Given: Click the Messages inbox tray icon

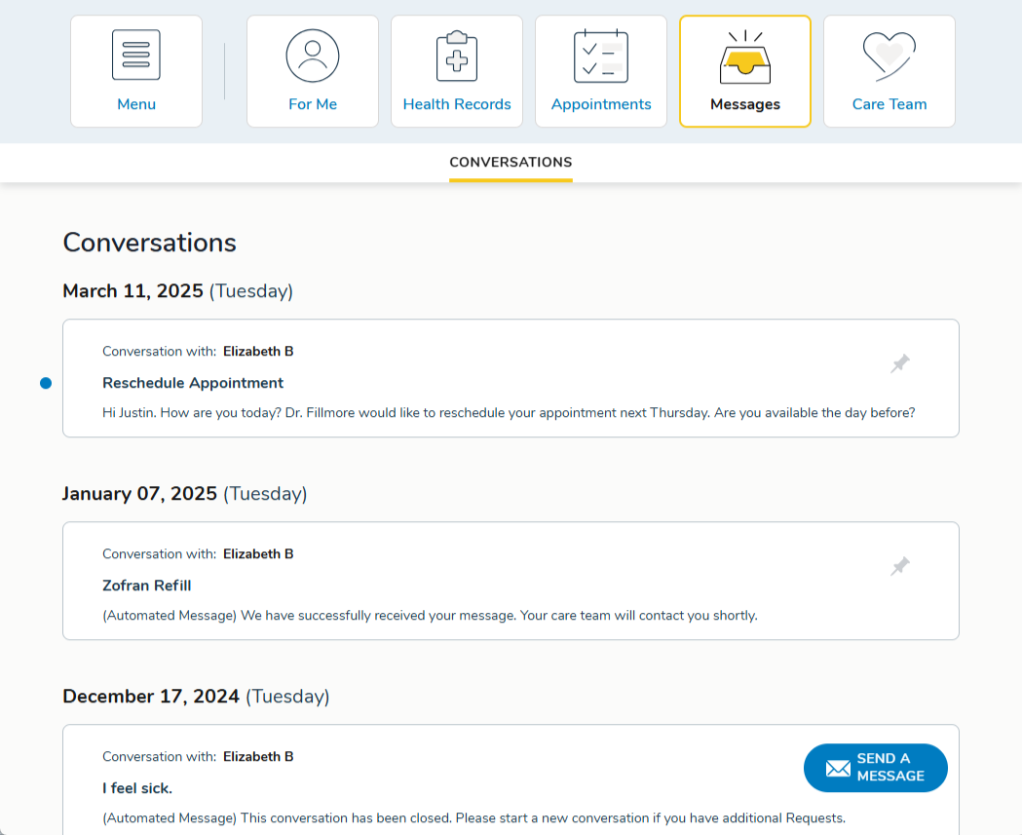Looking at the screenshot, I should (744, 56).
